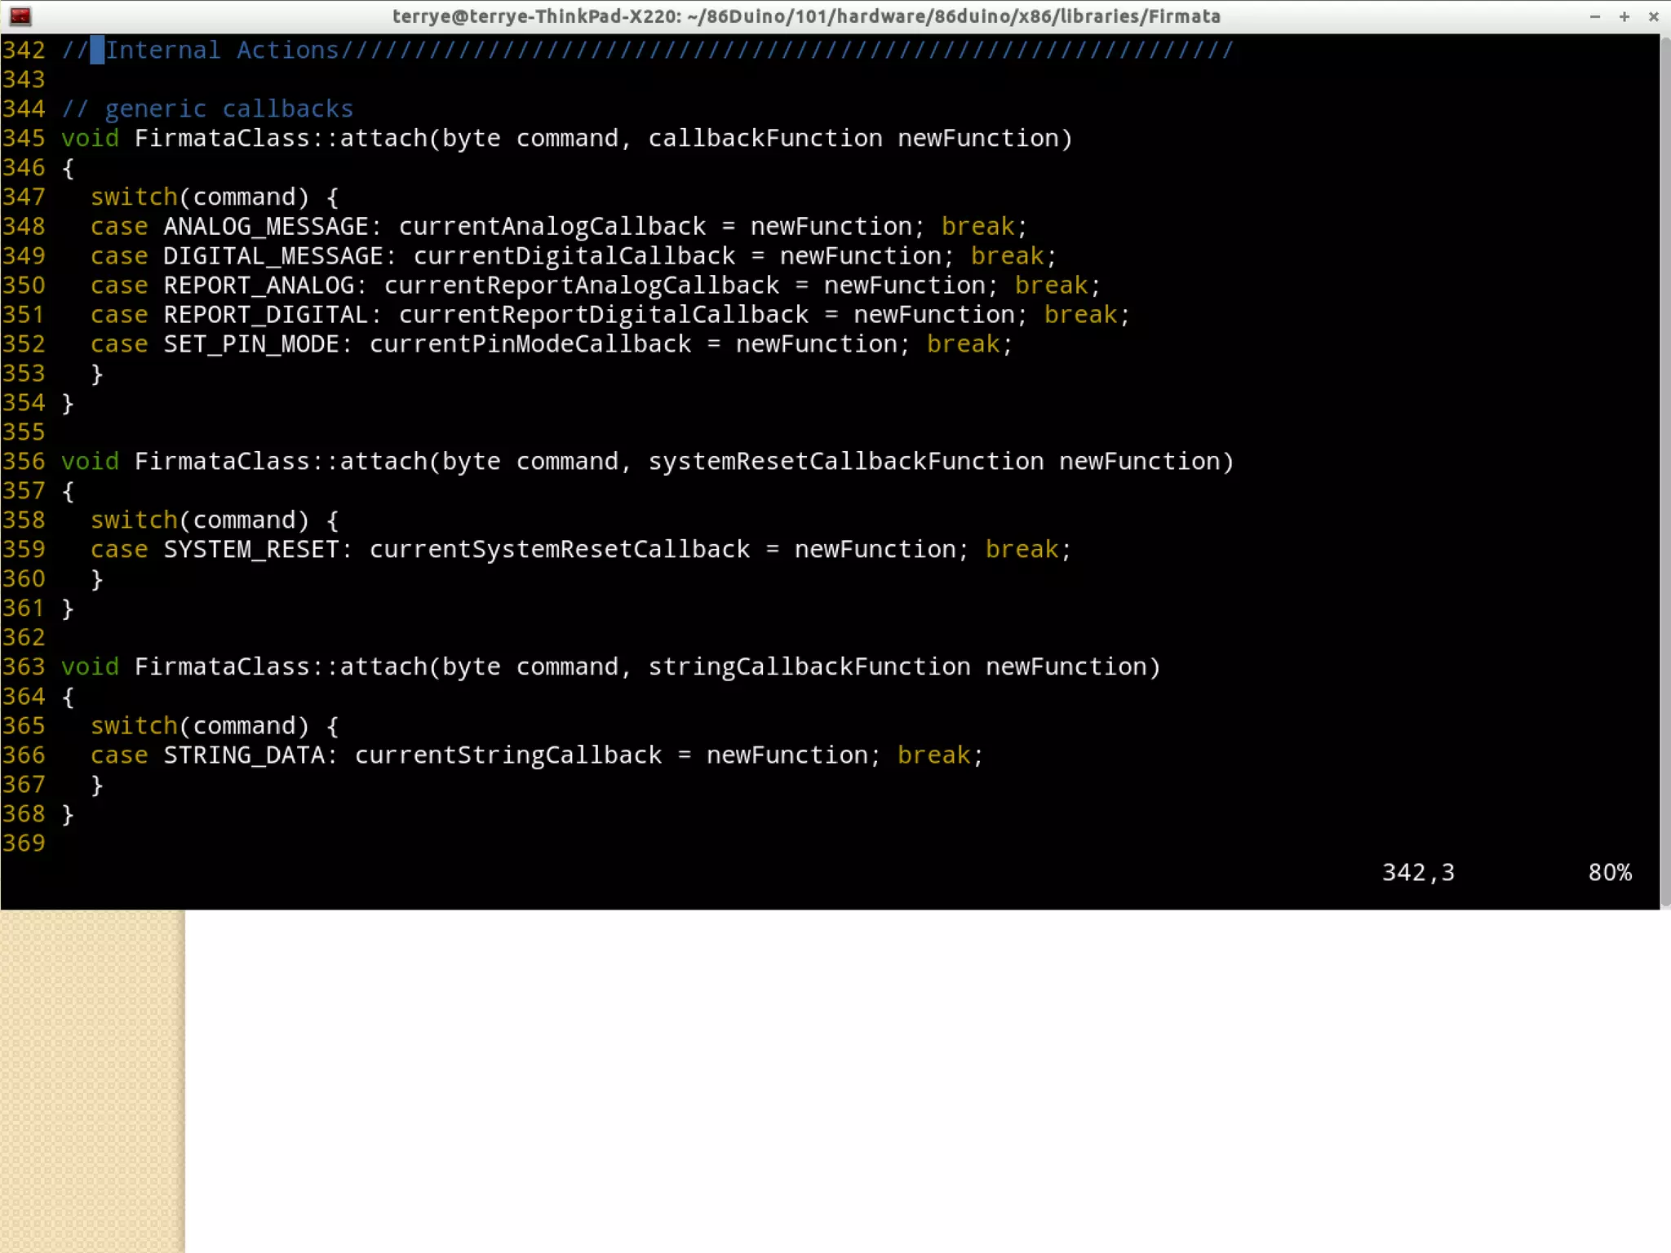Image resolution: width=1671 pixels, height=1253 pixels.
Task: Click ANALOG_MESSAGE case label
Action: click(x=266, y=227)
